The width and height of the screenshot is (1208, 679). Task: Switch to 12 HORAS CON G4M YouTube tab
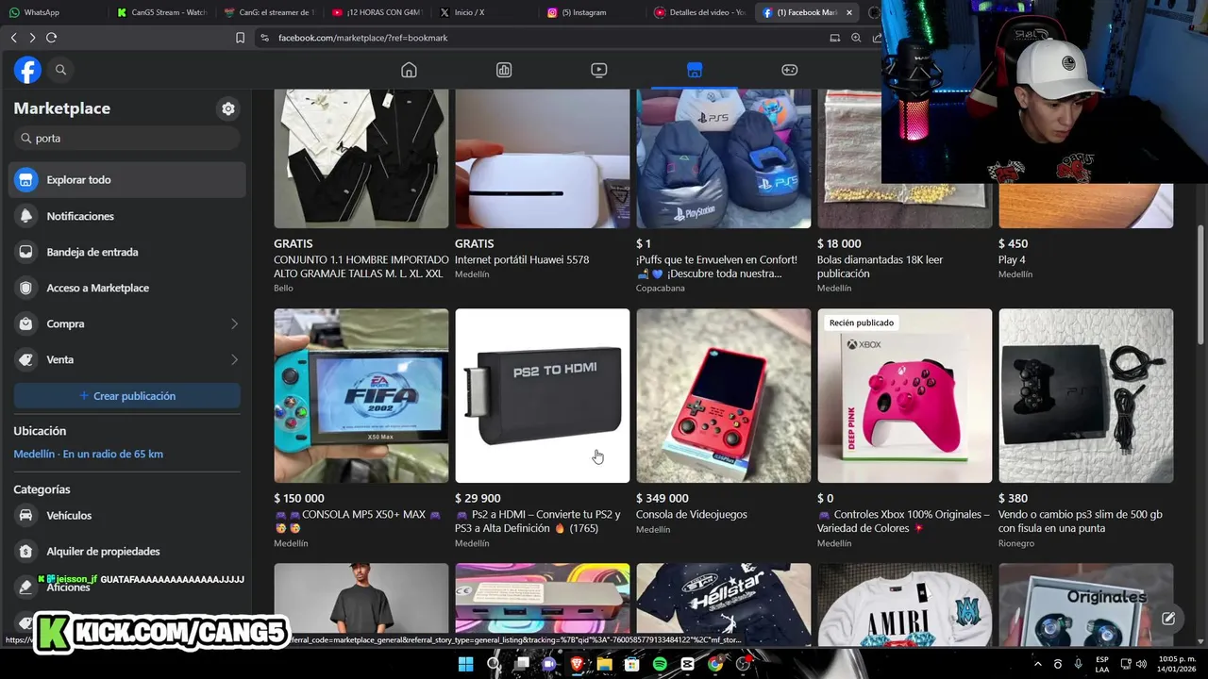coord(376,12)
